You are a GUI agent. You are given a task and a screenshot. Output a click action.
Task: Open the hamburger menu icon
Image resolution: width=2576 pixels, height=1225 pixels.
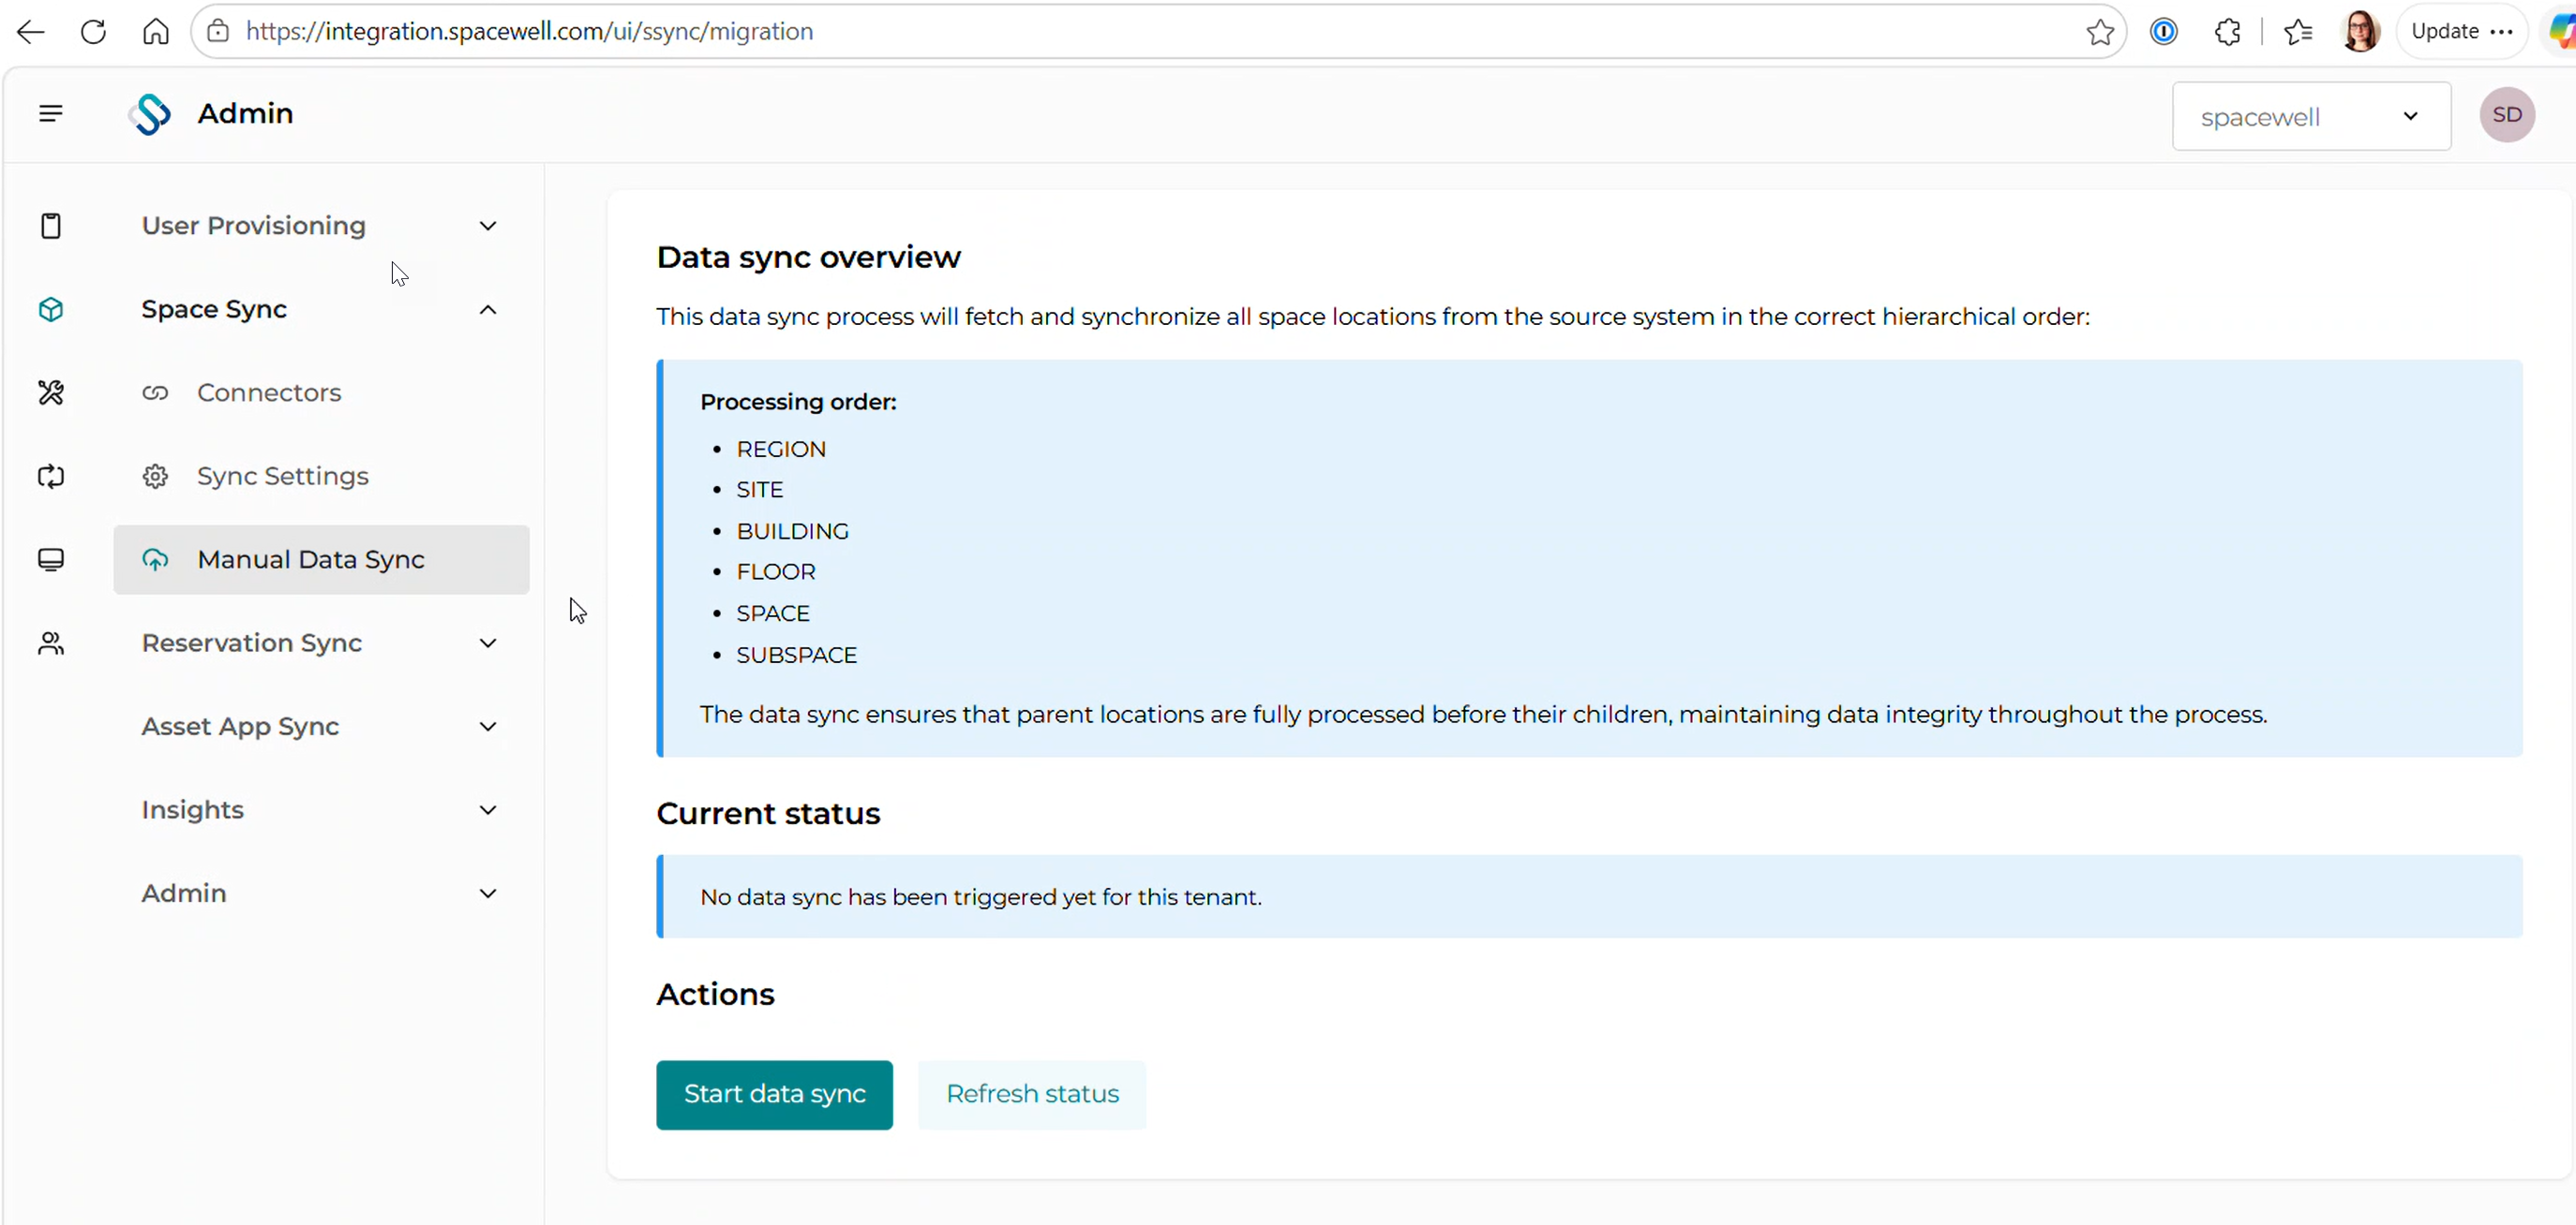51,114
